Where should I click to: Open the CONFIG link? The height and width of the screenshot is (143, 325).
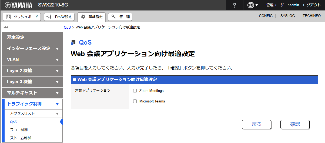(266, 16)
